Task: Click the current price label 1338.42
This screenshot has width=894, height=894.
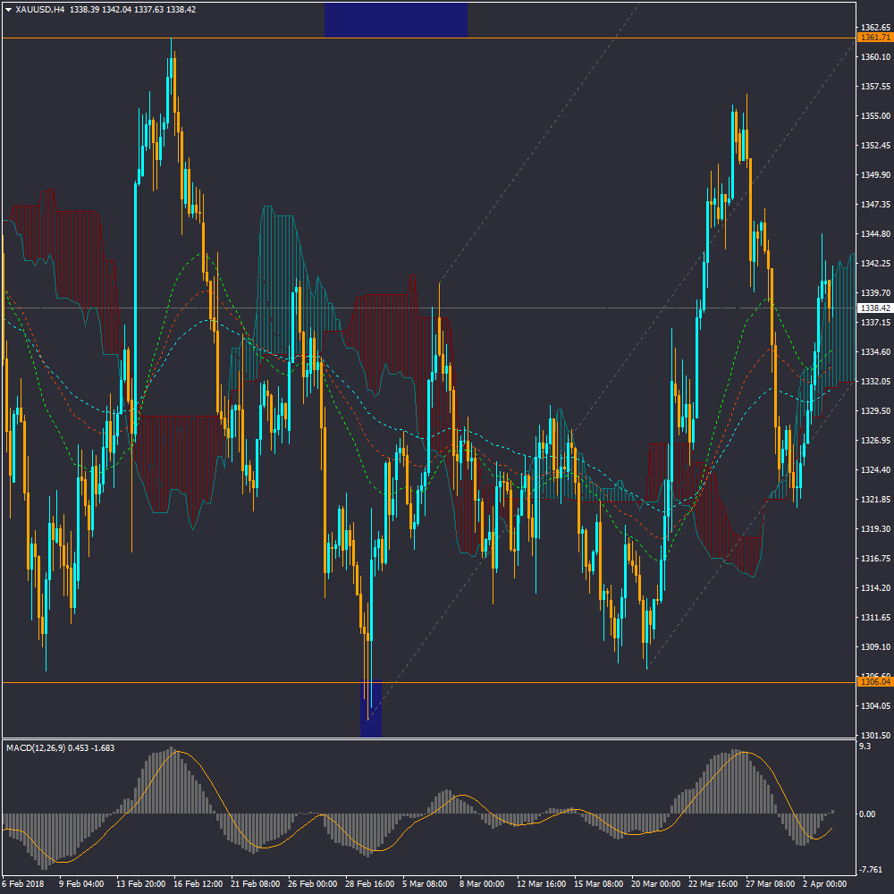Action: point(873,308)
